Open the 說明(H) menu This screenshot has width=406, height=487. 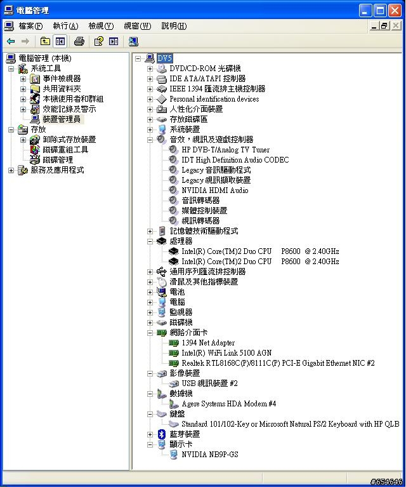(174, 26)
